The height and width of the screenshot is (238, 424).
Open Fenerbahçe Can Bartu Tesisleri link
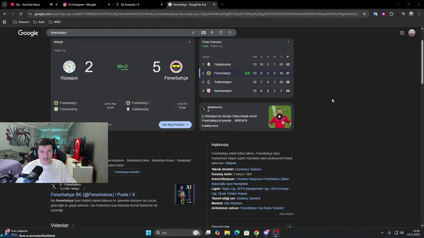(x=262, y=208)
